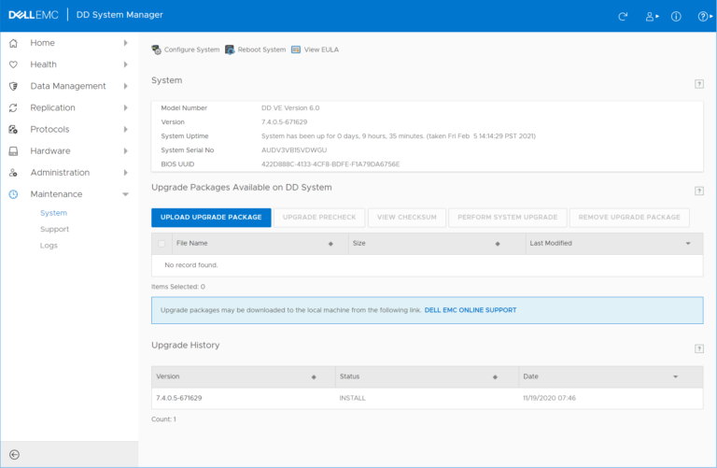Click Upgrade Precheck button
The width and height of the screenshot is (717, 468).
tap(319, 218)
